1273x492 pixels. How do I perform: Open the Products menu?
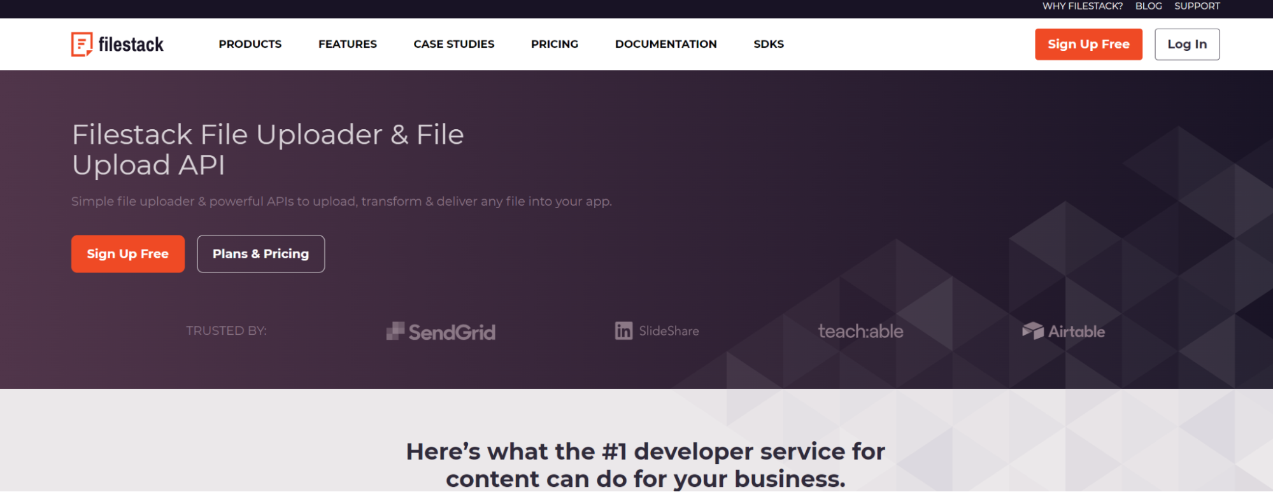pos(250,44)
